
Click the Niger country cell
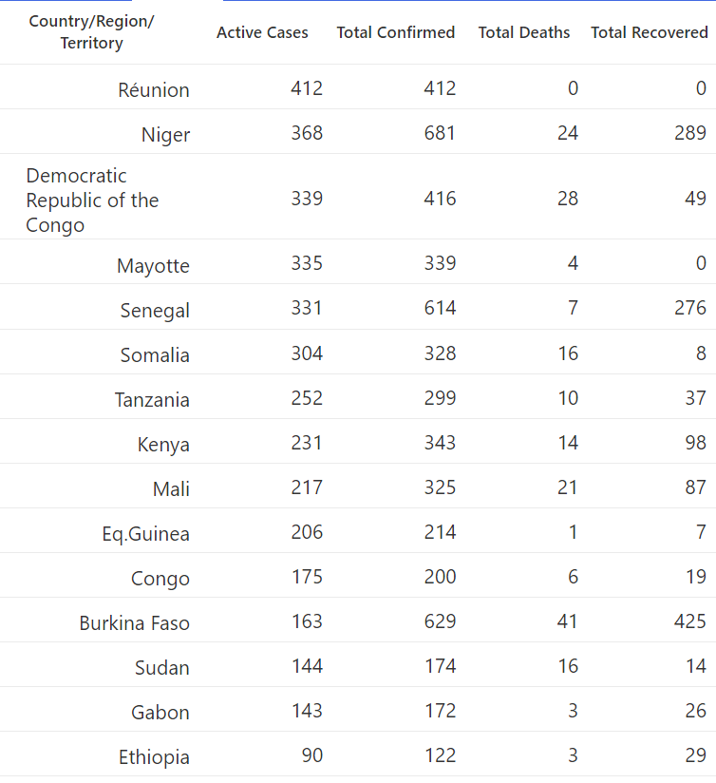(x=165, y=135)
